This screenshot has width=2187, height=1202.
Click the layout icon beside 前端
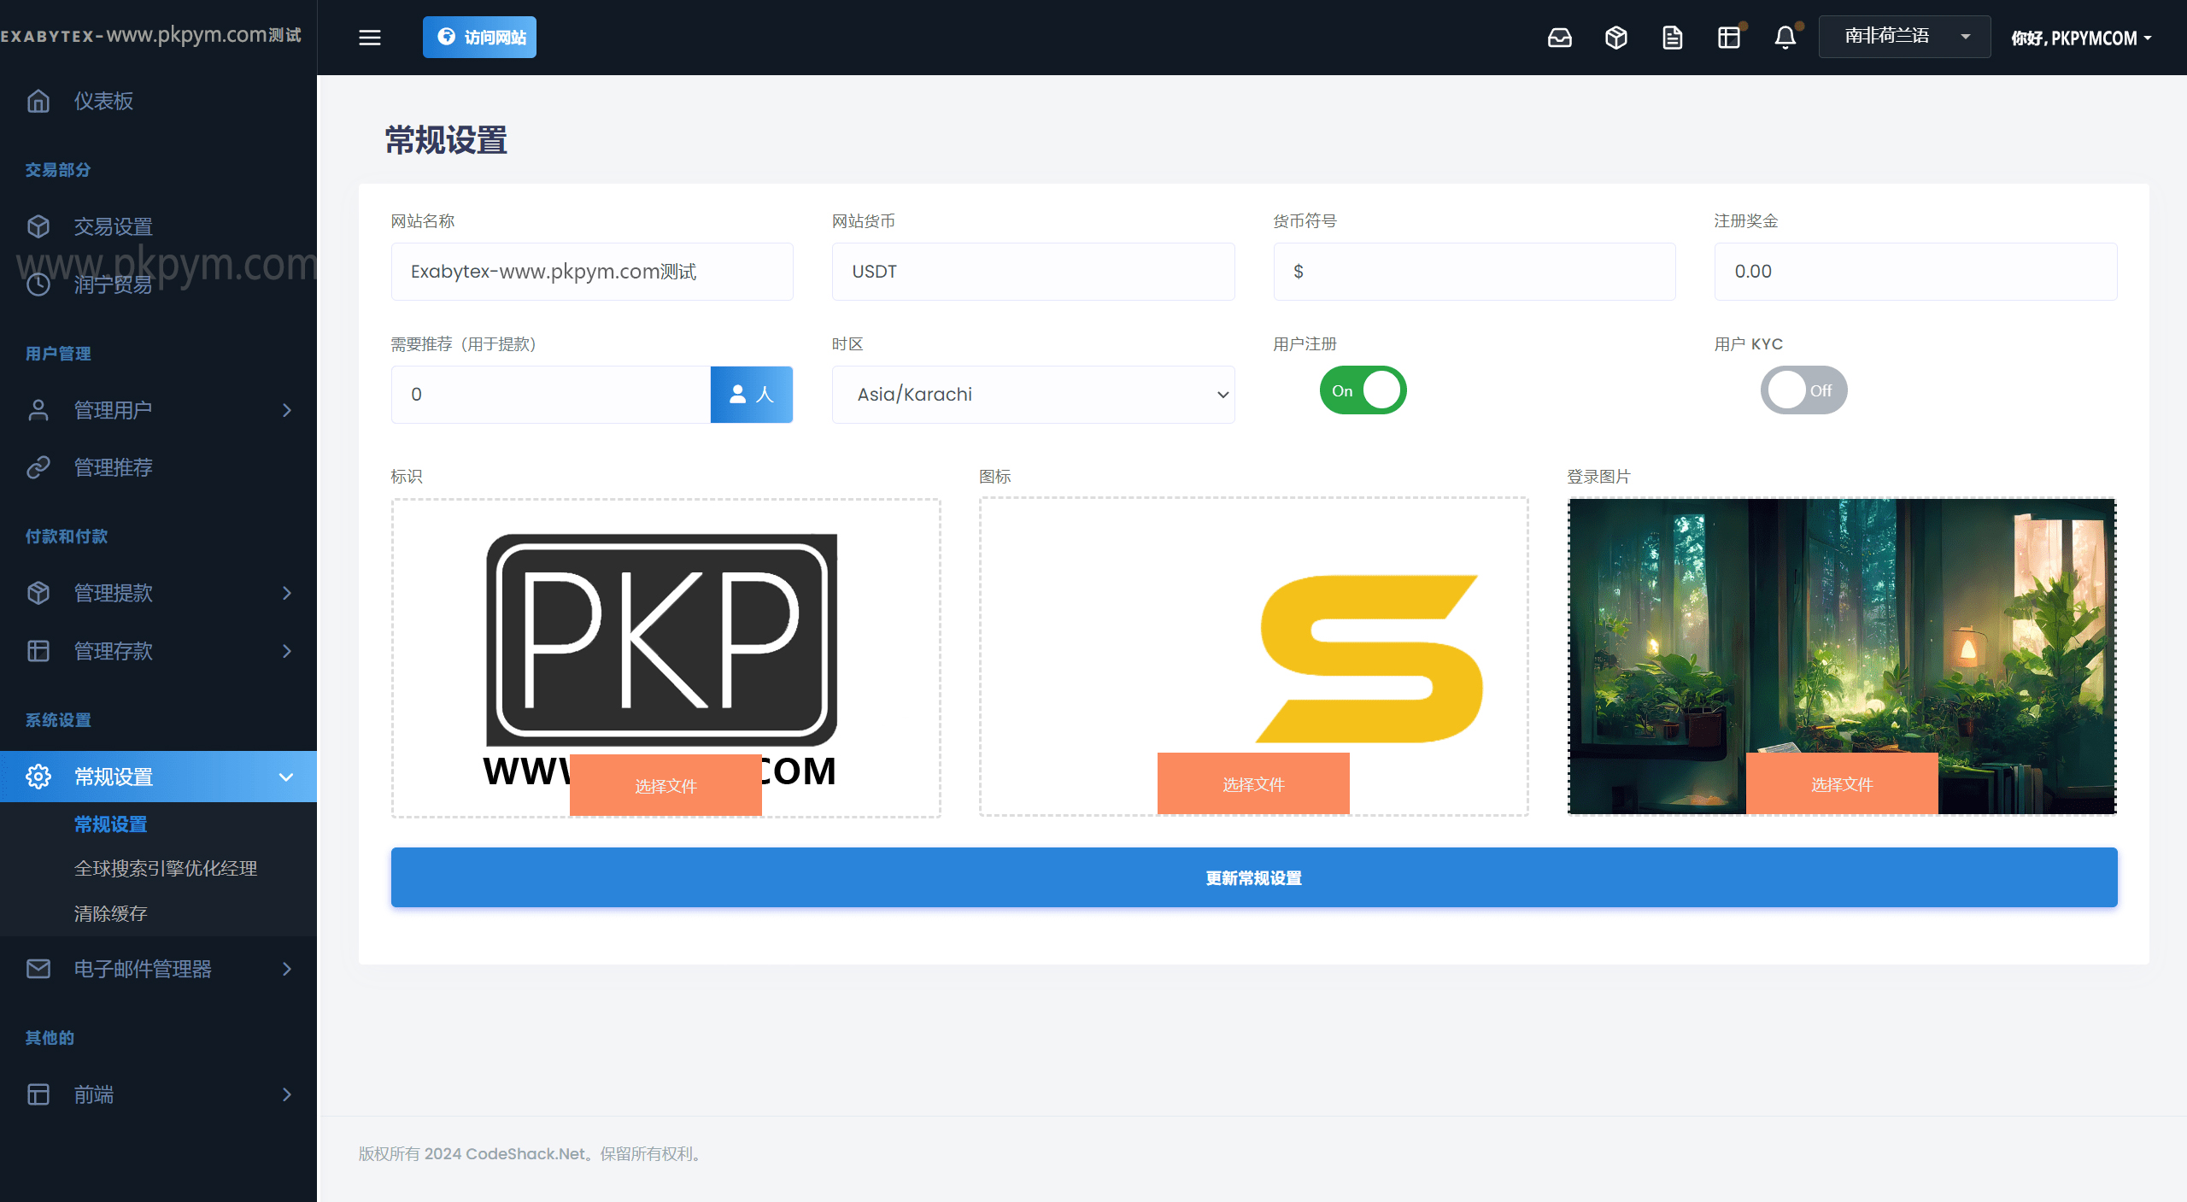coord(38,1094)
